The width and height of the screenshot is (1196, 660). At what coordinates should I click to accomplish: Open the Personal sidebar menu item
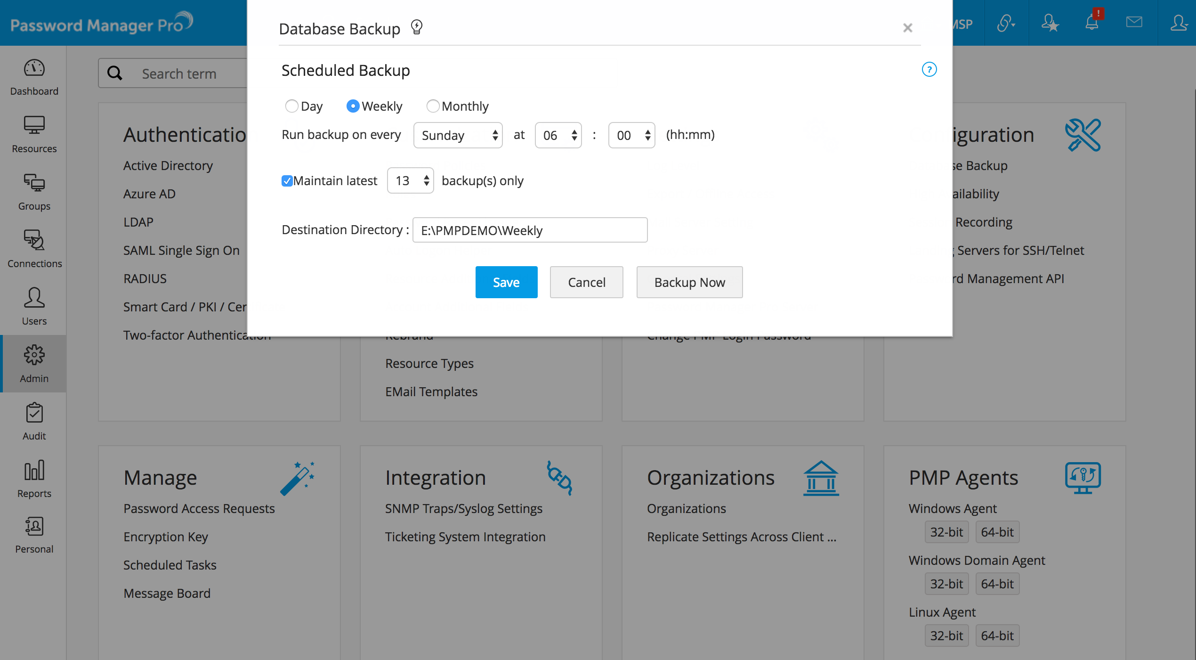click(x=34, y=535)
